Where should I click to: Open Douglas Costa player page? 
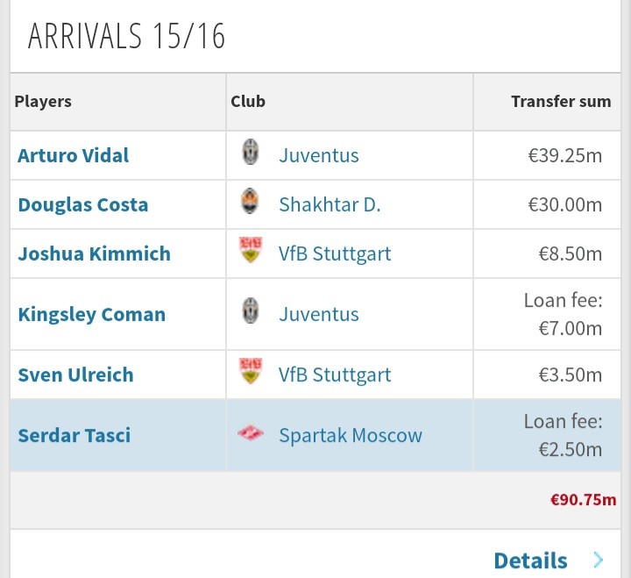83,205
